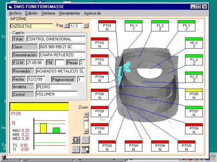Go to next page with right arrow
Screen dimensions: 217x162
[86, 26]
